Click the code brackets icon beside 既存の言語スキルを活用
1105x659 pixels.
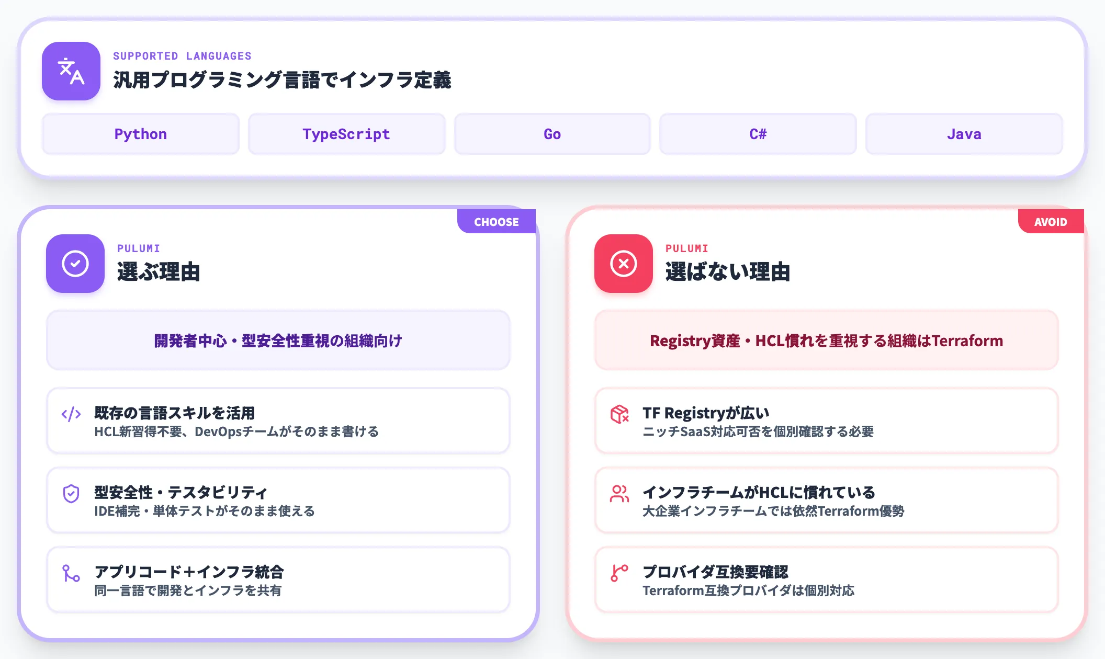[71, 414]
